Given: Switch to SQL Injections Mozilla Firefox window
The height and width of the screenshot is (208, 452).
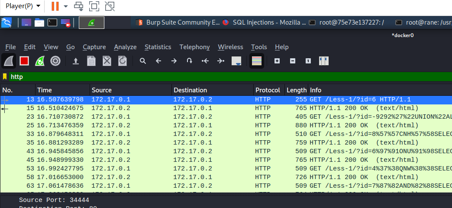Looking at the screenshot, I should tap(264, 22).
